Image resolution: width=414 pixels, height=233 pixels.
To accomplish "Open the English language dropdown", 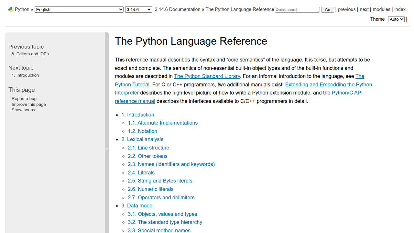I will (x=79, y=9).
